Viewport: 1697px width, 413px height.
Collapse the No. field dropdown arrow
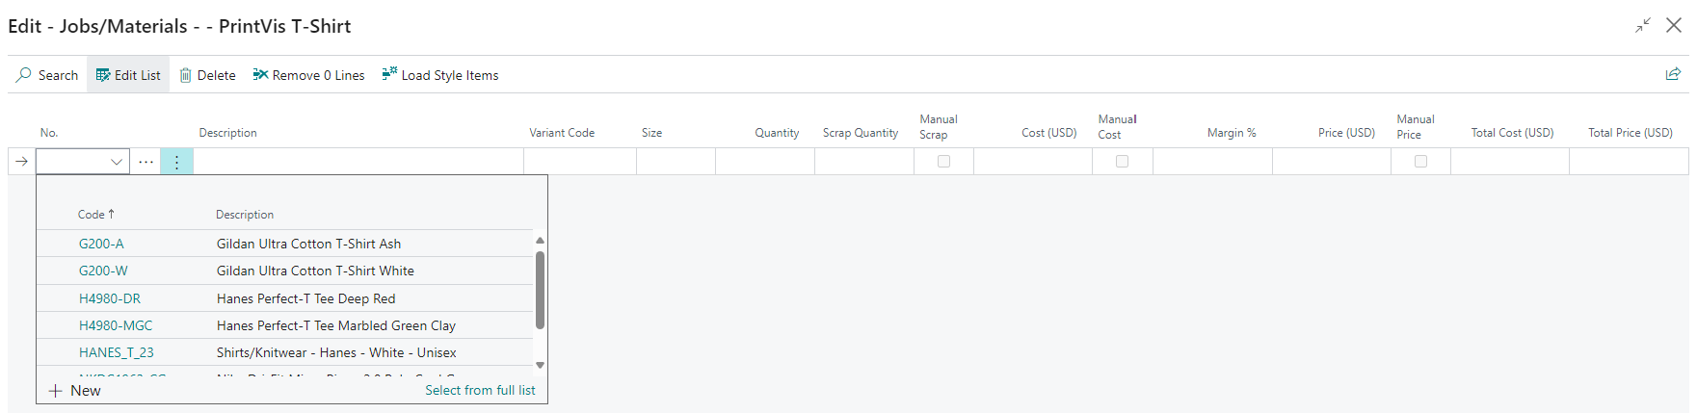point(117,162)
